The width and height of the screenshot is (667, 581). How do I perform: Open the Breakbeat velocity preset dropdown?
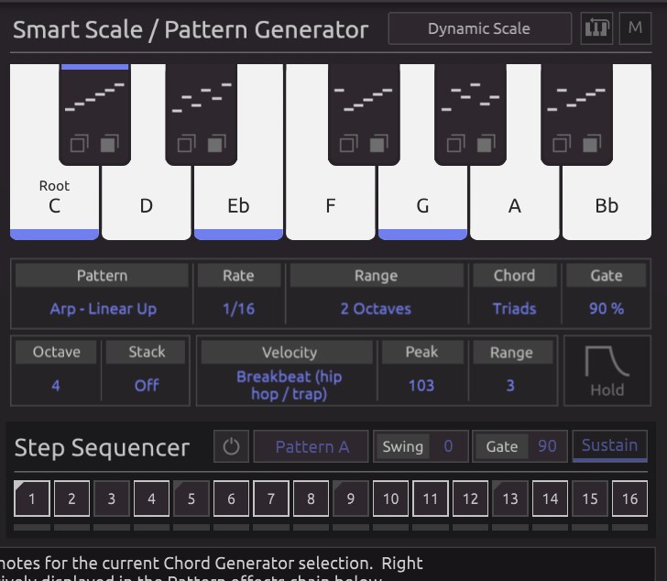tap(289, 385)
